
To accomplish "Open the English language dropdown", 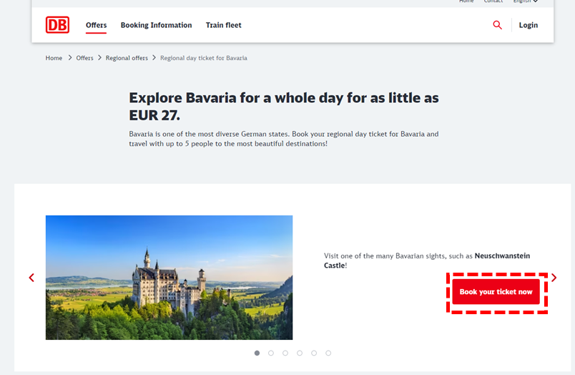I will (525, 1).
